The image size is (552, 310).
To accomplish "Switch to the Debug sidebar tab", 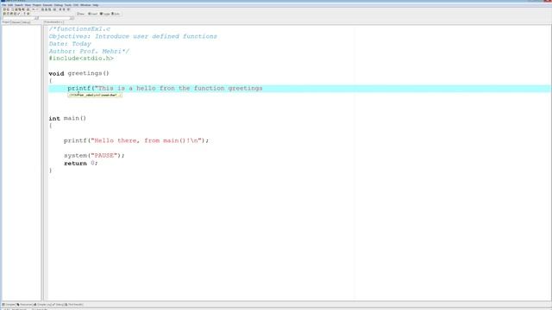I will (x=26, y=22).
